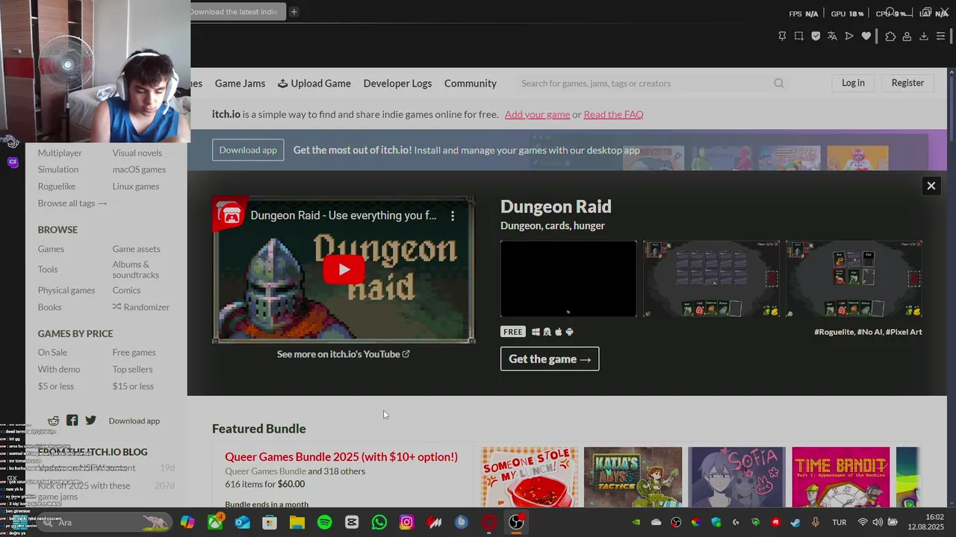Open the #Roguelite tag

click(834, 332)
